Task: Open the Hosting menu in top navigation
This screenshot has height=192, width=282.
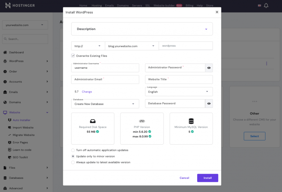Action: tap(97, 6)
